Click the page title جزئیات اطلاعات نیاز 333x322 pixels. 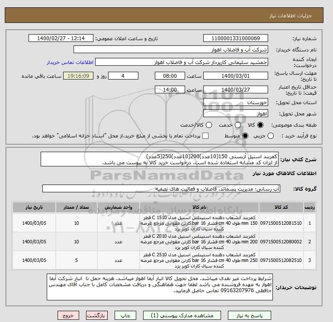[290, 16]
